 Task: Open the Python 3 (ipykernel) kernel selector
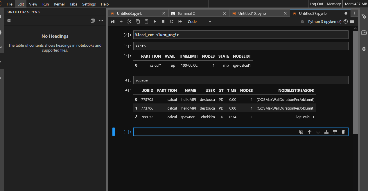(x=325, y=21)
